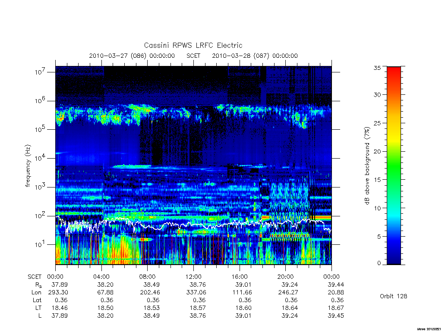This screenshot has height=331, width=442.
Task: Click the 12:00 SCET time label
Action: (193, 277)
